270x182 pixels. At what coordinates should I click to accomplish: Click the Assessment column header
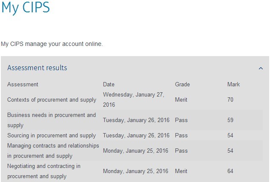(23, 84)
